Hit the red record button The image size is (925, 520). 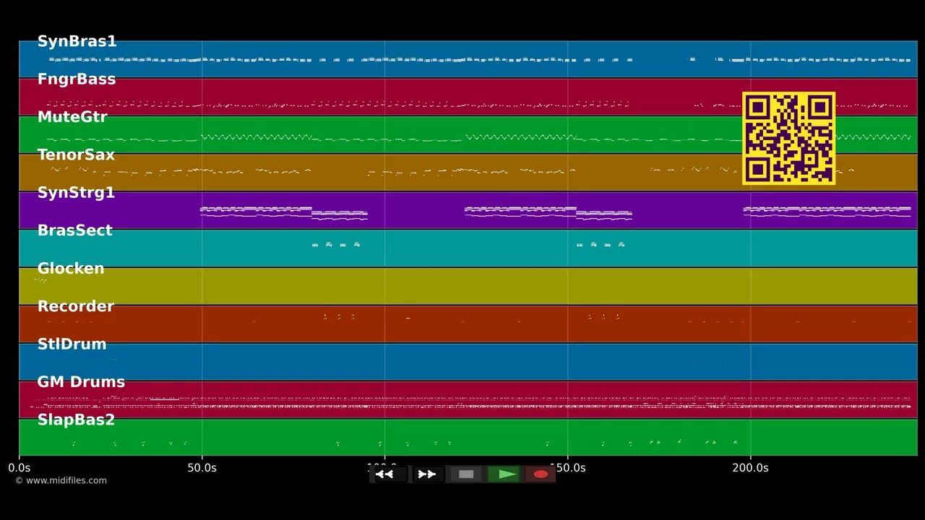541,474
